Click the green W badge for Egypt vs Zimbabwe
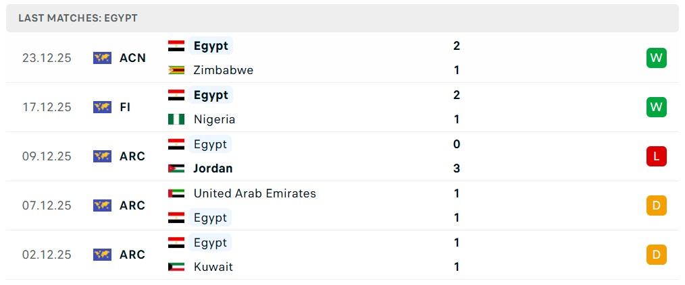Viewport: 685px width, 285px height. pos(656,58)
